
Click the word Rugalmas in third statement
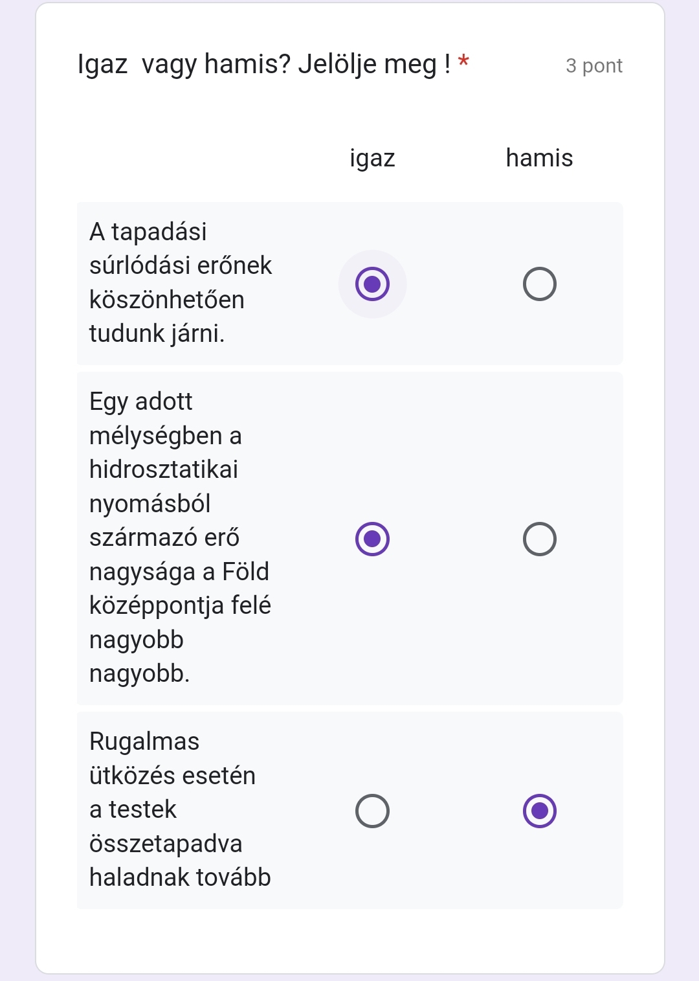coord(144,741)
